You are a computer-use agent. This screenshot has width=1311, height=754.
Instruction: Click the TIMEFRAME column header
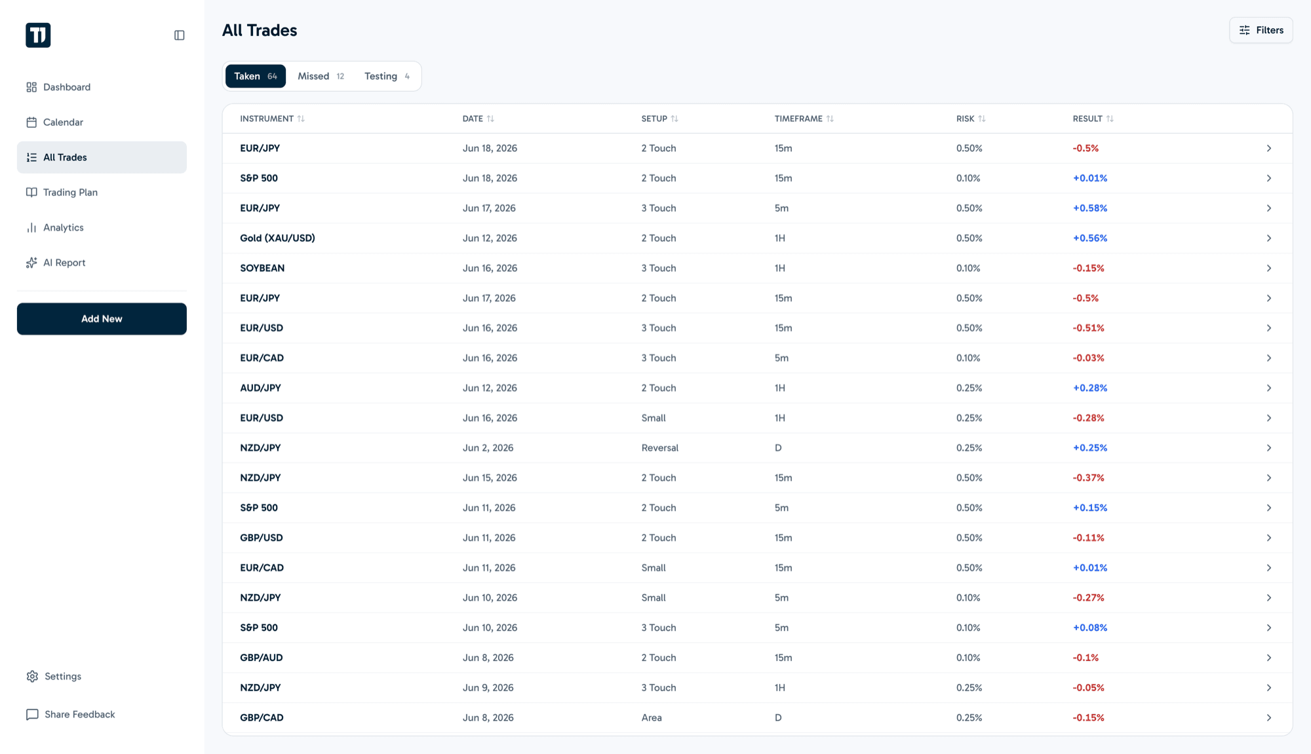(798, 119)
